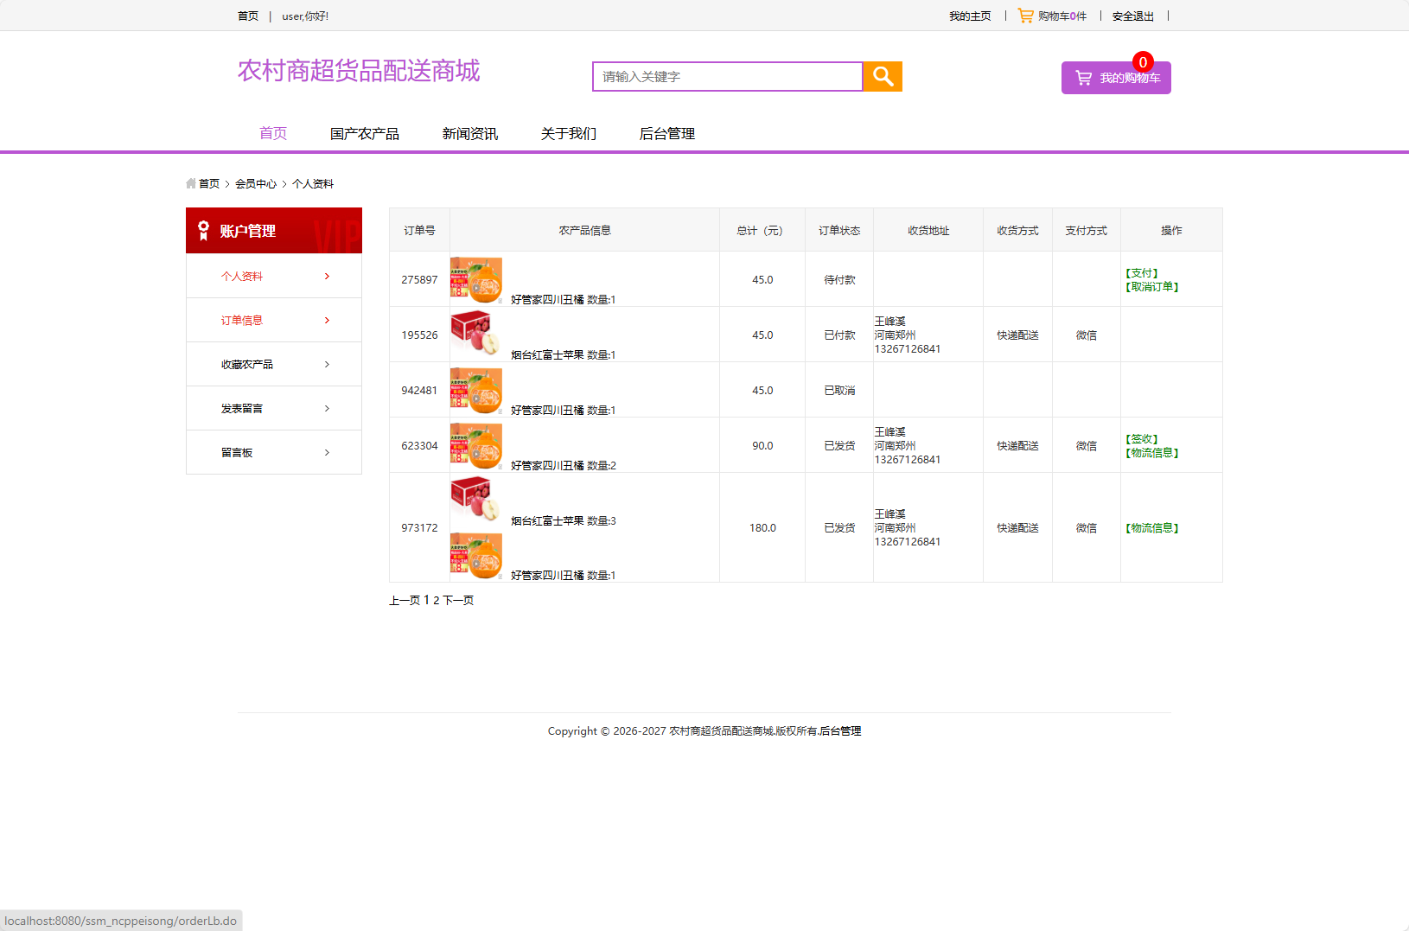1409x931 pixels.
Task: Click the cart icon on 我的购物车 button
Action: point(1083,77)
